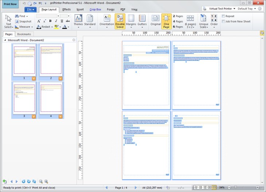
Task: Switch to Original page layout
Action: click(155, 20)
